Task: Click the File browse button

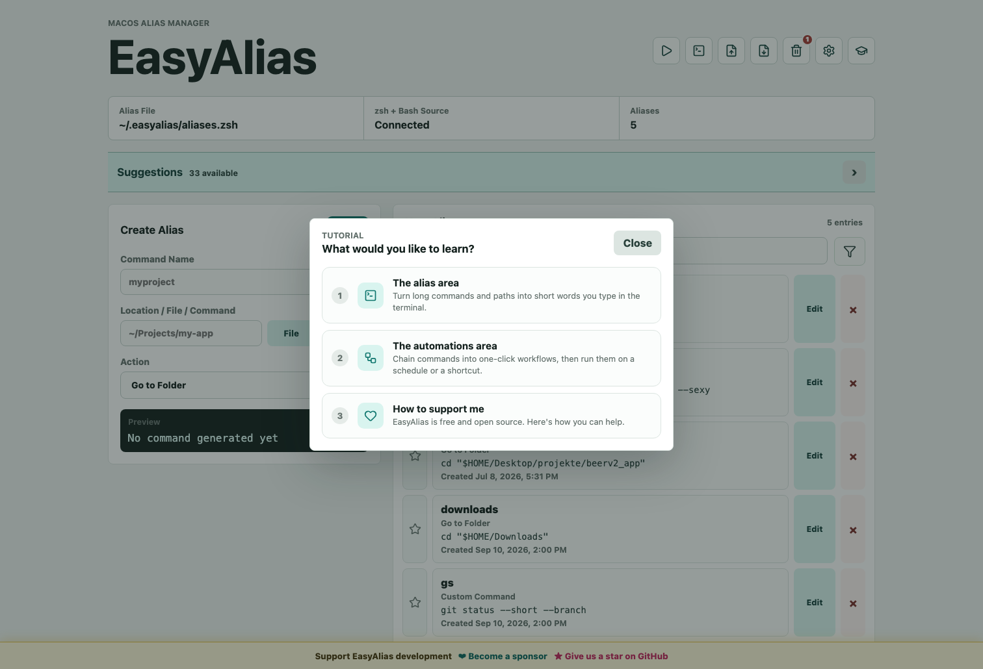Action: (291, 333)
